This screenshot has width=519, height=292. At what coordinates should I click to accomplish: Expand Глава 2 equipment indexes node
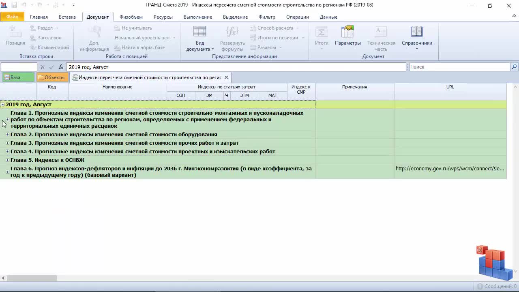[7, 135]
